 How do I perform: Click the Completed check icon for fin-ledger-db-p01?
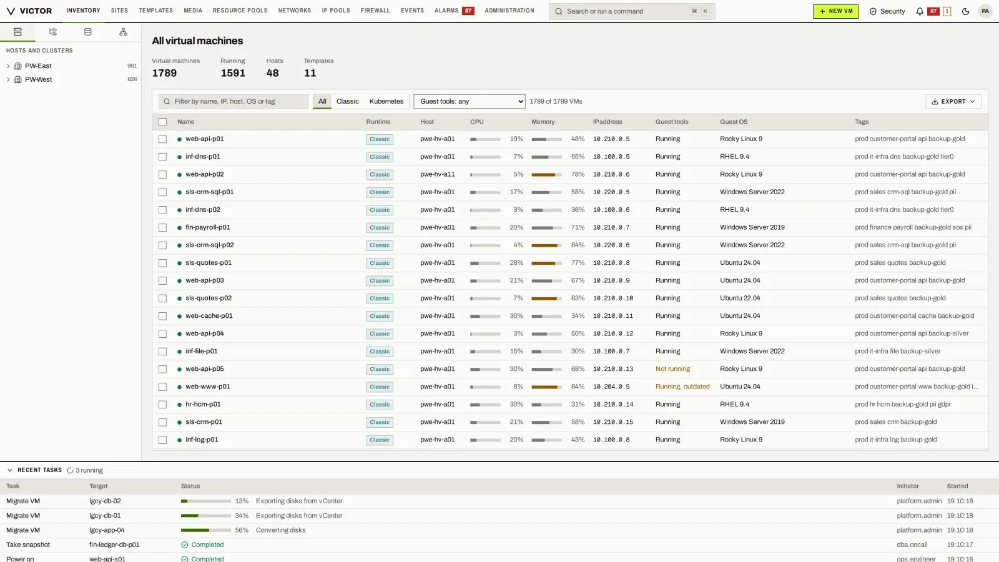pyautogui.click(x=185, y=545)
